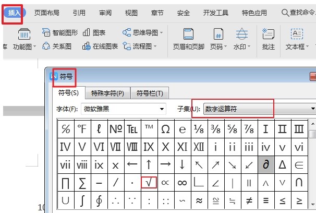
Task: Switch to 符号栏(T) tab
Action: point(150,93)
